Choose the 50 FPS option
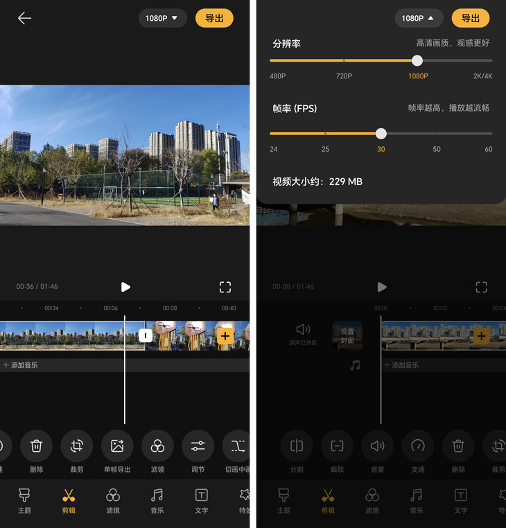Screen dimensions: 506x528 (x=437, y=149)
